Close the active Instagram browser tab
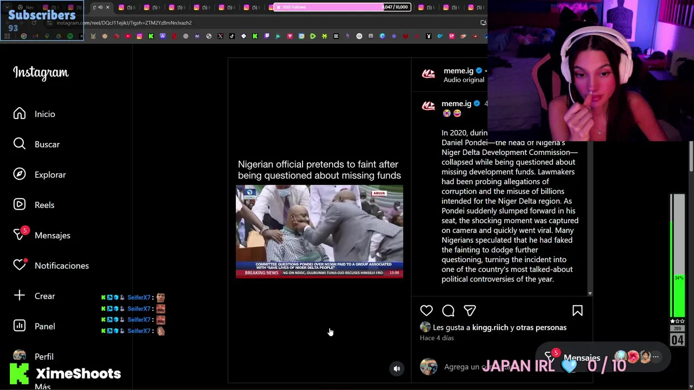 pyautogui.click(x=107, y=7)
